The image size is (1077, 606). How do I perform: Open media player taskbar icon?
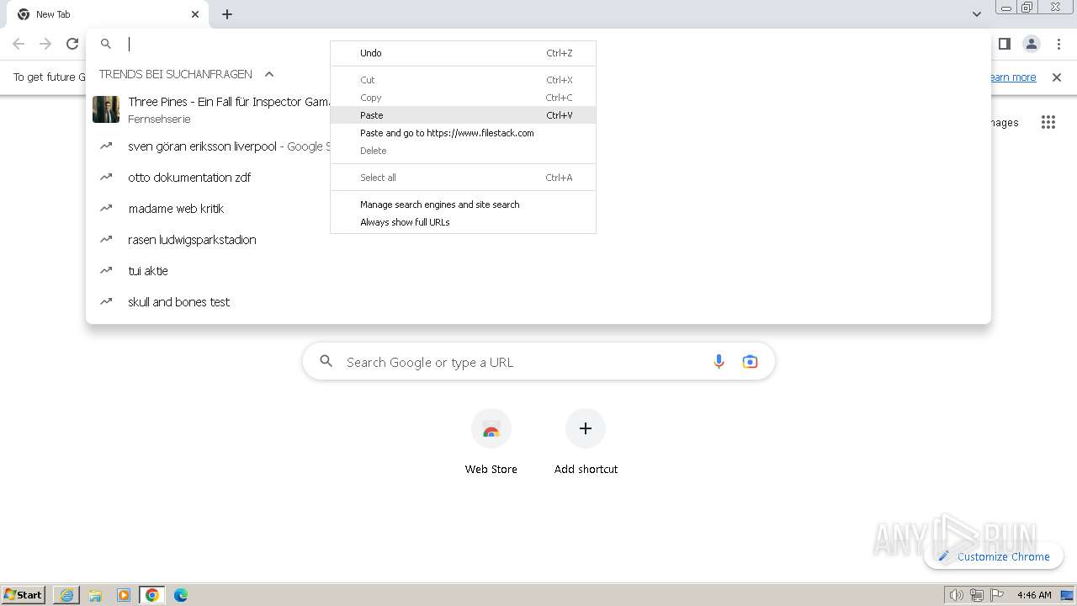pyautogui.click(x=124, y=595)
